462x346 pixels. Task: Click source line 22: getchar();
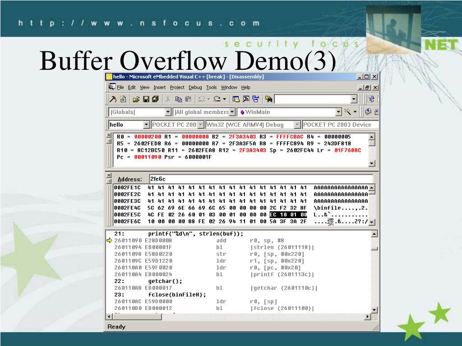pyautogui.click(x=148, y=281)
